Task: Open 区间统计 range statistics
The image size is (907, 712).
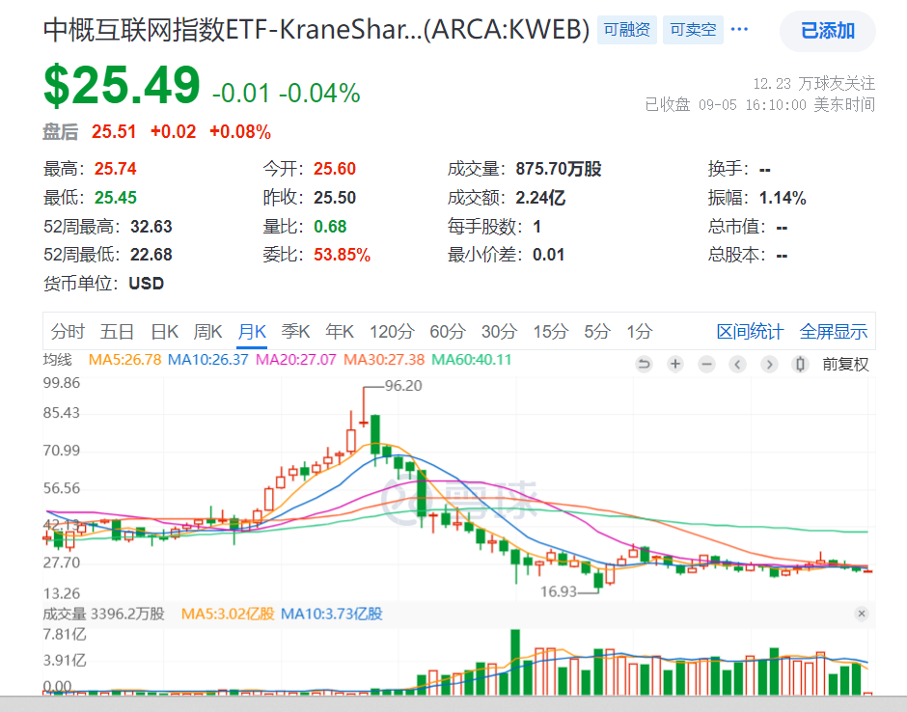Action: (x=750, y=332)
